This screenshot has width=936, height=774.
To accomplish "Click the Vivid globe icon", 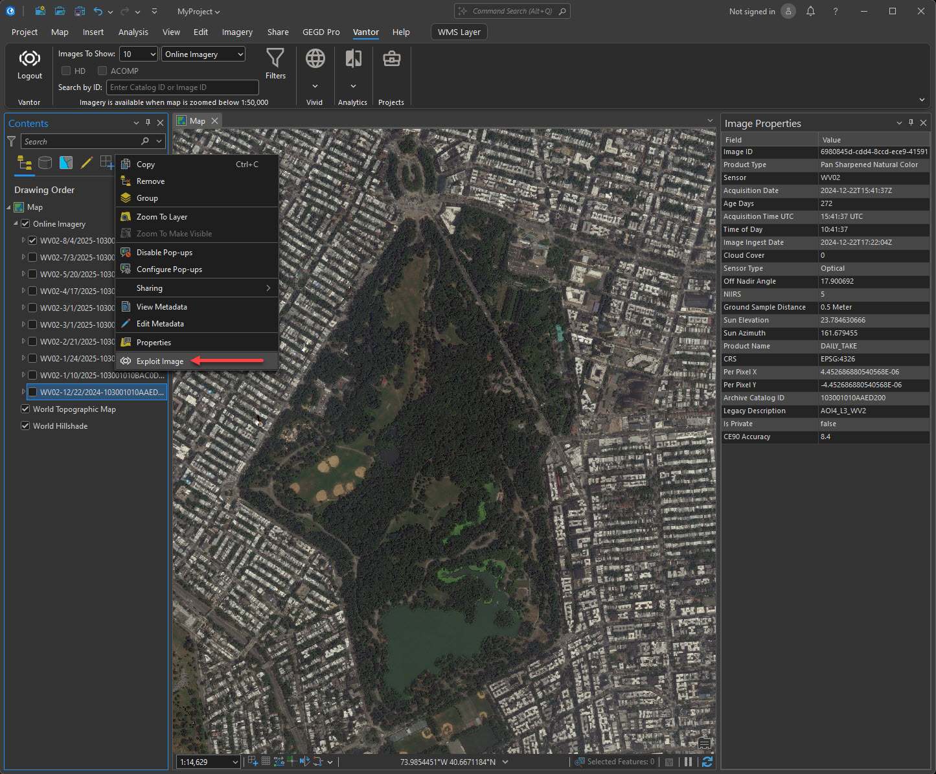I will coord(315,59).
